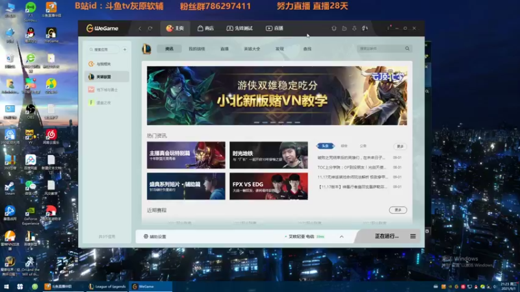Refresh the WeGame page

(150, 29)
